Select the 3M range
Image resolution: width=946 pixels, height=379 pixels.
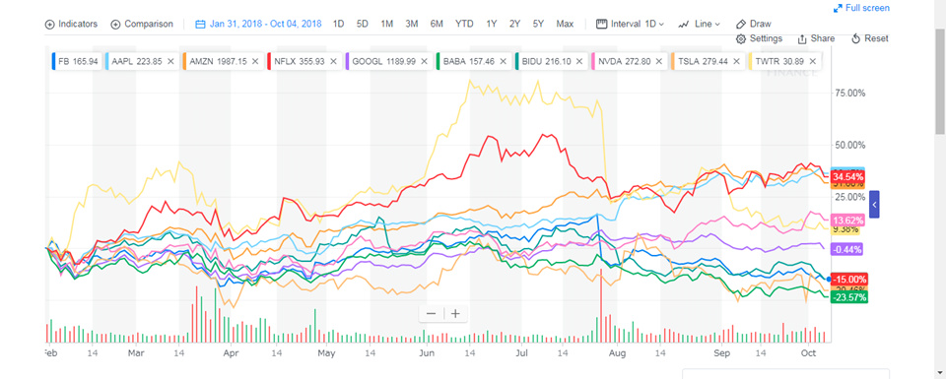pyautogui.click(x=412, y=24)
